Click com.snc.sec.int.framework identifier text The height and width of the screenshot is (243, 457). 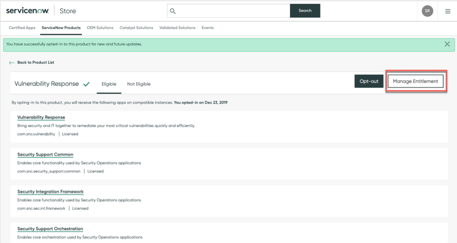click(x=41, y=208)
